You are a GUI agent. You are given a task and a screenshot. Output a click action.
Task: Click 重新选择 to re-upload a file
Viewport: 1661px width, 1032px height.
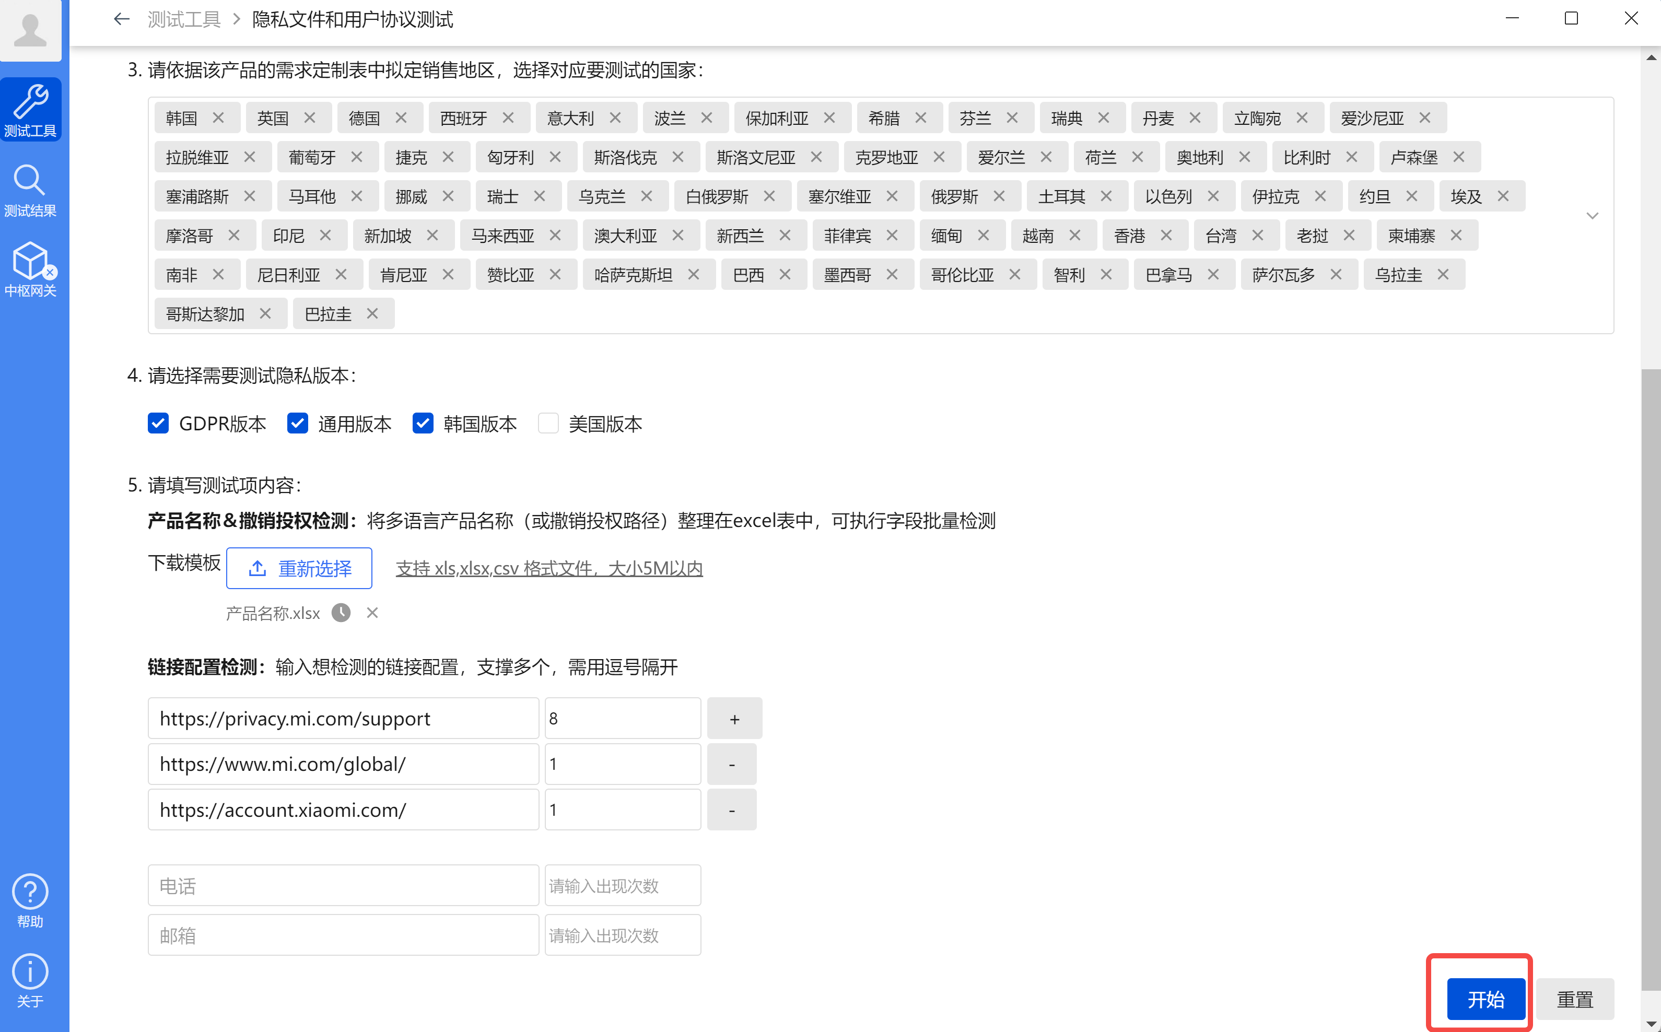pyautogui.click(x=299, y=568)
